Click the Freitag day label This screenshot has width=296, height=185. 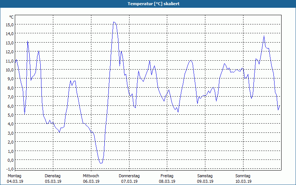[167, 176]
